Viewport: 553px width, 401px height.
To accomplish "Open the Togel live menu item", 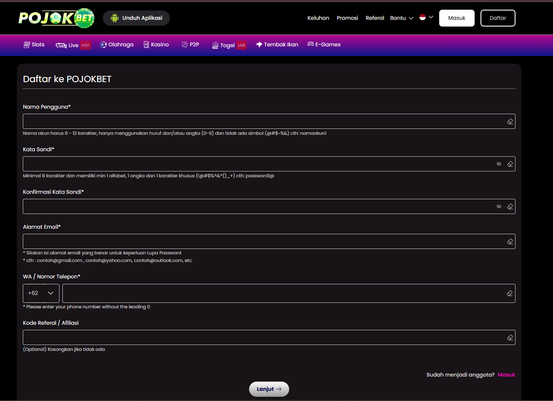I will click(229, 45).
